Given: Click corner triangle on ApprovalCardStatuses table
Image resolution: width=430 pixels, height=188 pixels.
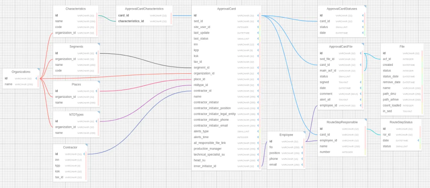Looking at the screenshot, I should click(365, 7).
